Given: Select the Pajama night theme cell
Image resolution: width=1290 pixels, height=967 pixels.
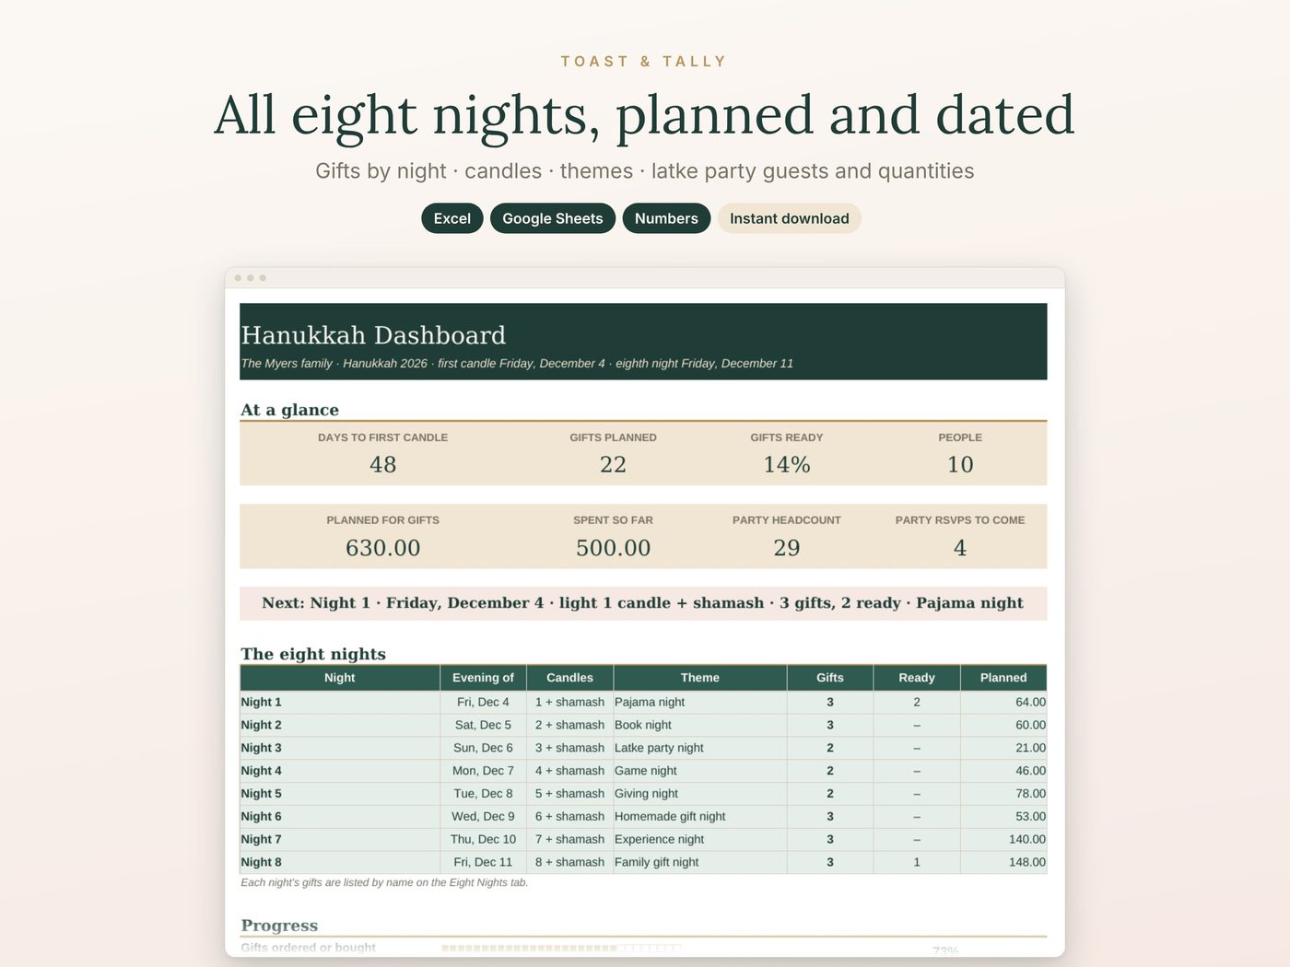Looking at the screenshot, I should click(x=700, y=702).
